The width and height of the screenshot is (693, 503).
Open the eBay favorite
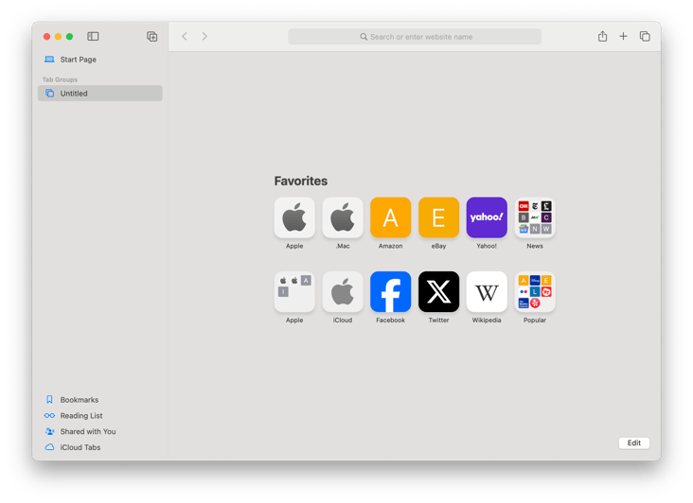439,217
